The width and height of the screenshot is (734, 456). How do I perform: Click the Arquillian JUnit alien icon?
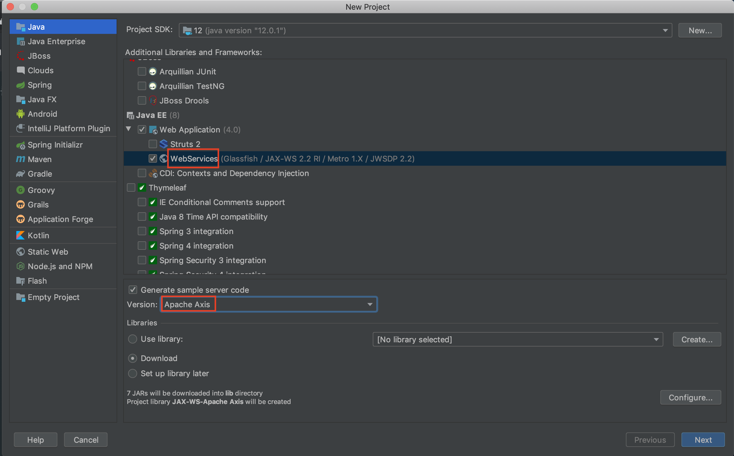tap(153, 72)
